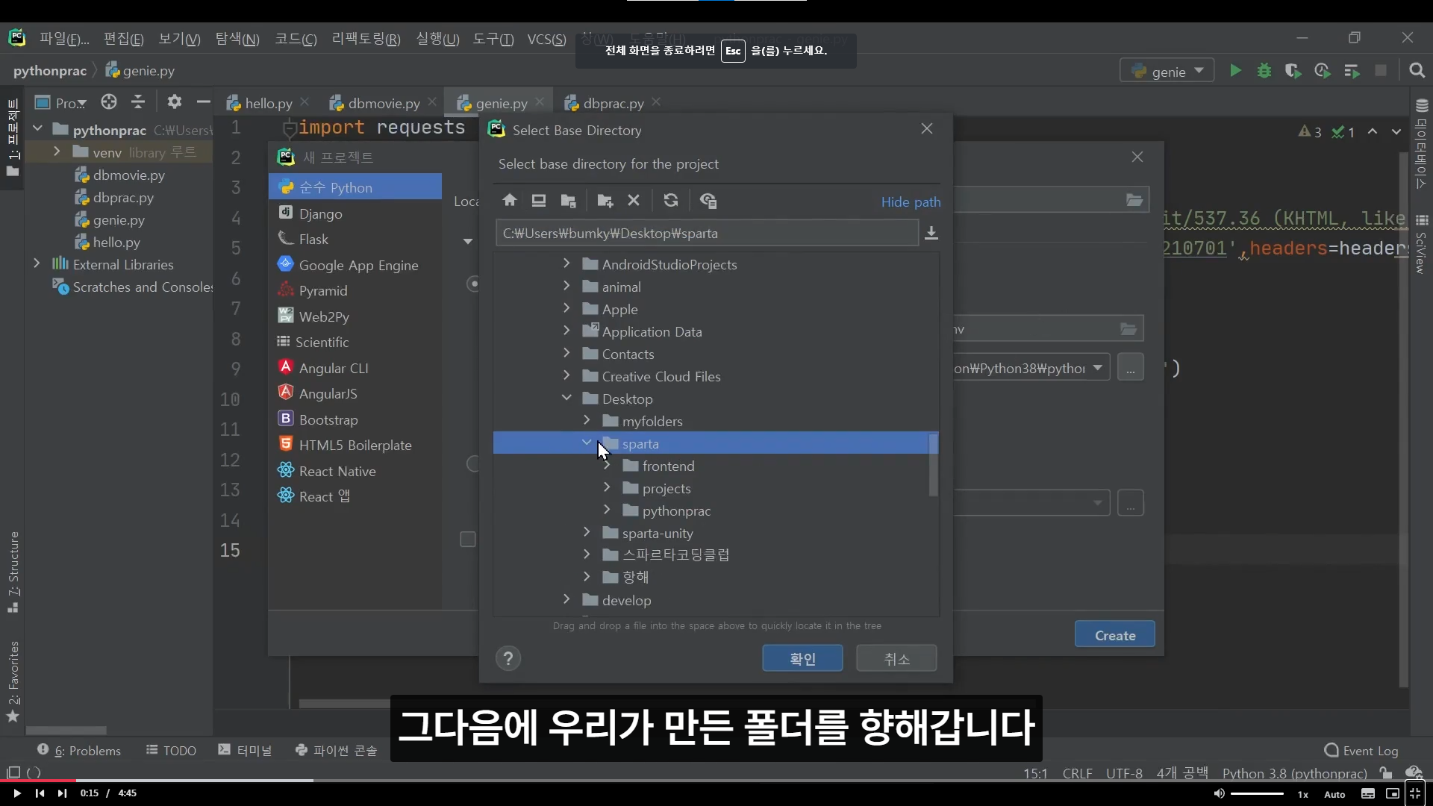
Task: Jump to project directory toolbar icon
Action: [568, 201]
